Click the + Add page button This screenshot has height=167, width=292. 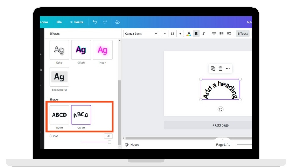click(208, 125)
